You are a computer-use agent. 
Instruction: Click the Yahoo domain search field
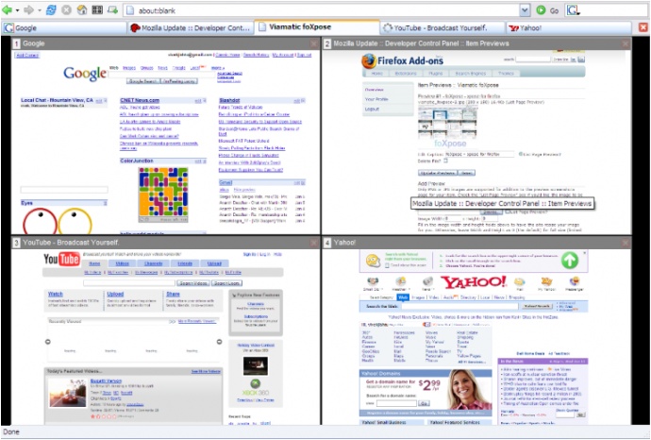(x=396, y=403)
